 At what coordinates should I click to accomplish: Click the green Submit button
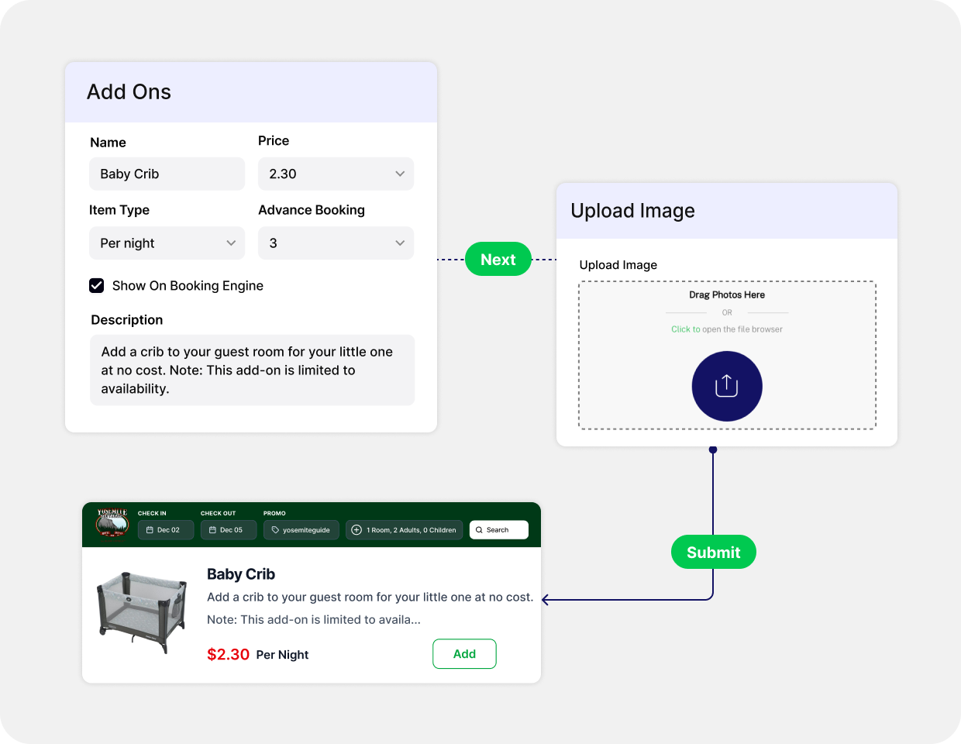point(714,552)
